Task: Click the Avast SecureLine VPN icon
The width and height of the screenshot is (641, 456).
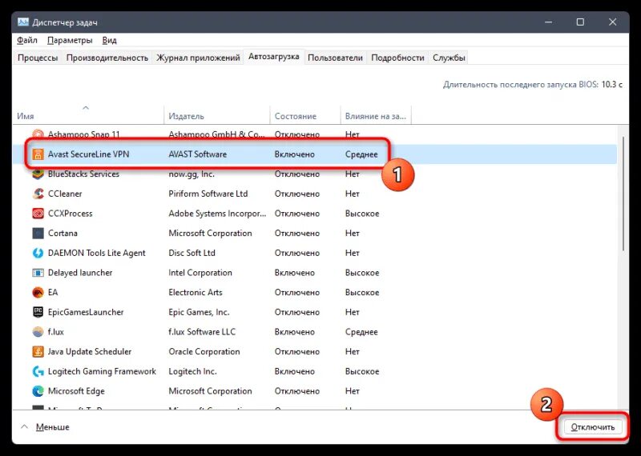Action: click(x=38, y=154)
